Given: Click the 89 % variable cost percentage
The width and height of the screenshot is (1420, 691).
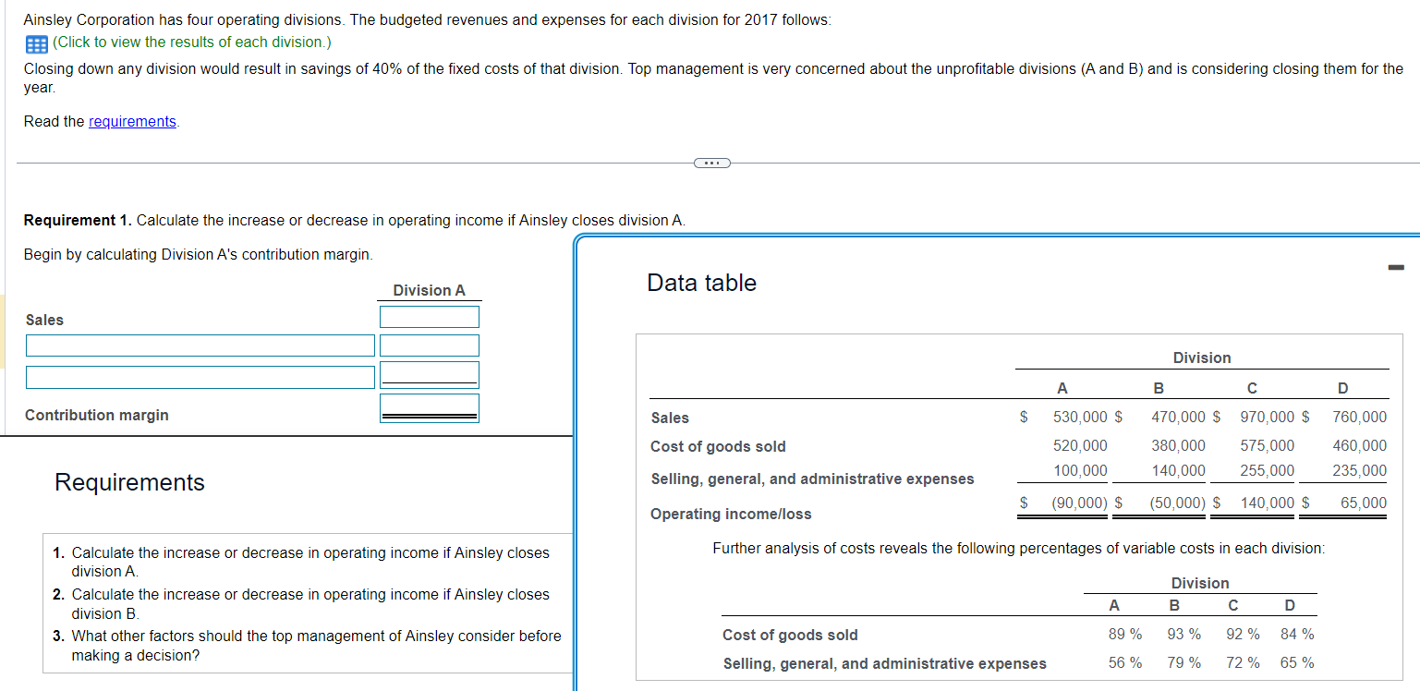Looking at the screenshot, I should (1124, 635).
